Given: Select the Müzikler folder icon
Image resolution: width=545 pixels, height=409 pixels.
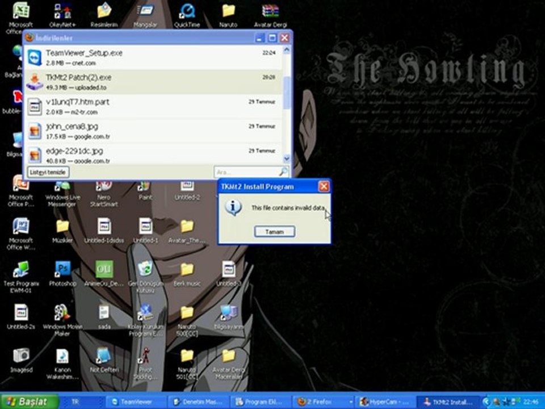Looking at the screenshot, I should point(62,231).
